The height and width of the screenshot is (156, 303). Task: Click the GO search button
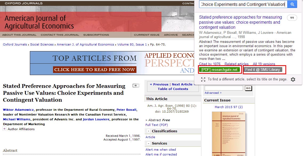(248, 88)
